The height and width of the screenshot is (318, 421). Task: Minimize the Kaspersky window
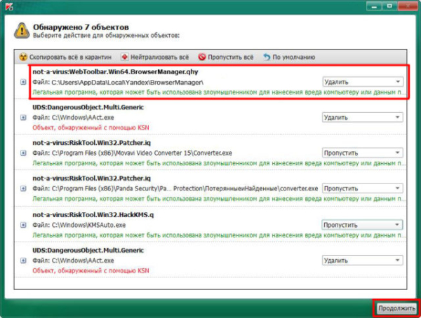click(x=374, y=6)
